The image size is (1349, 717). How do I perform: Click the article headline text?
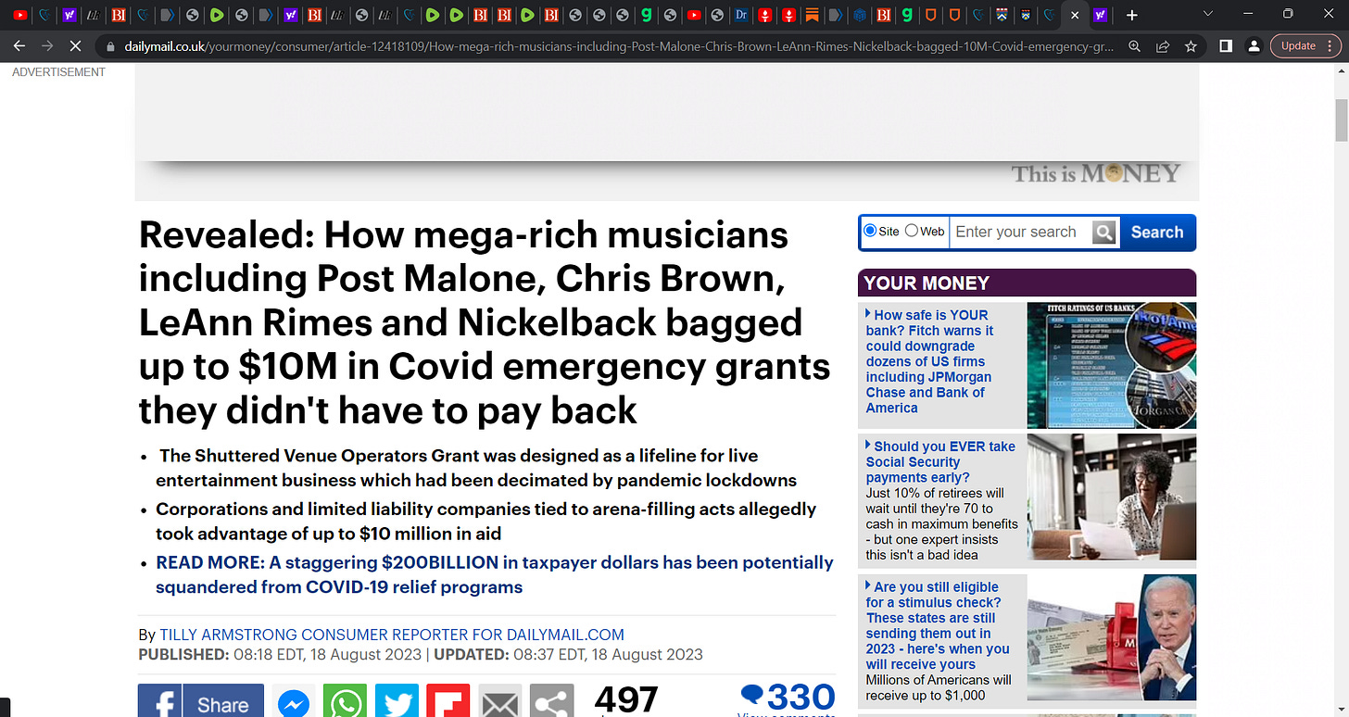[485, 323]
